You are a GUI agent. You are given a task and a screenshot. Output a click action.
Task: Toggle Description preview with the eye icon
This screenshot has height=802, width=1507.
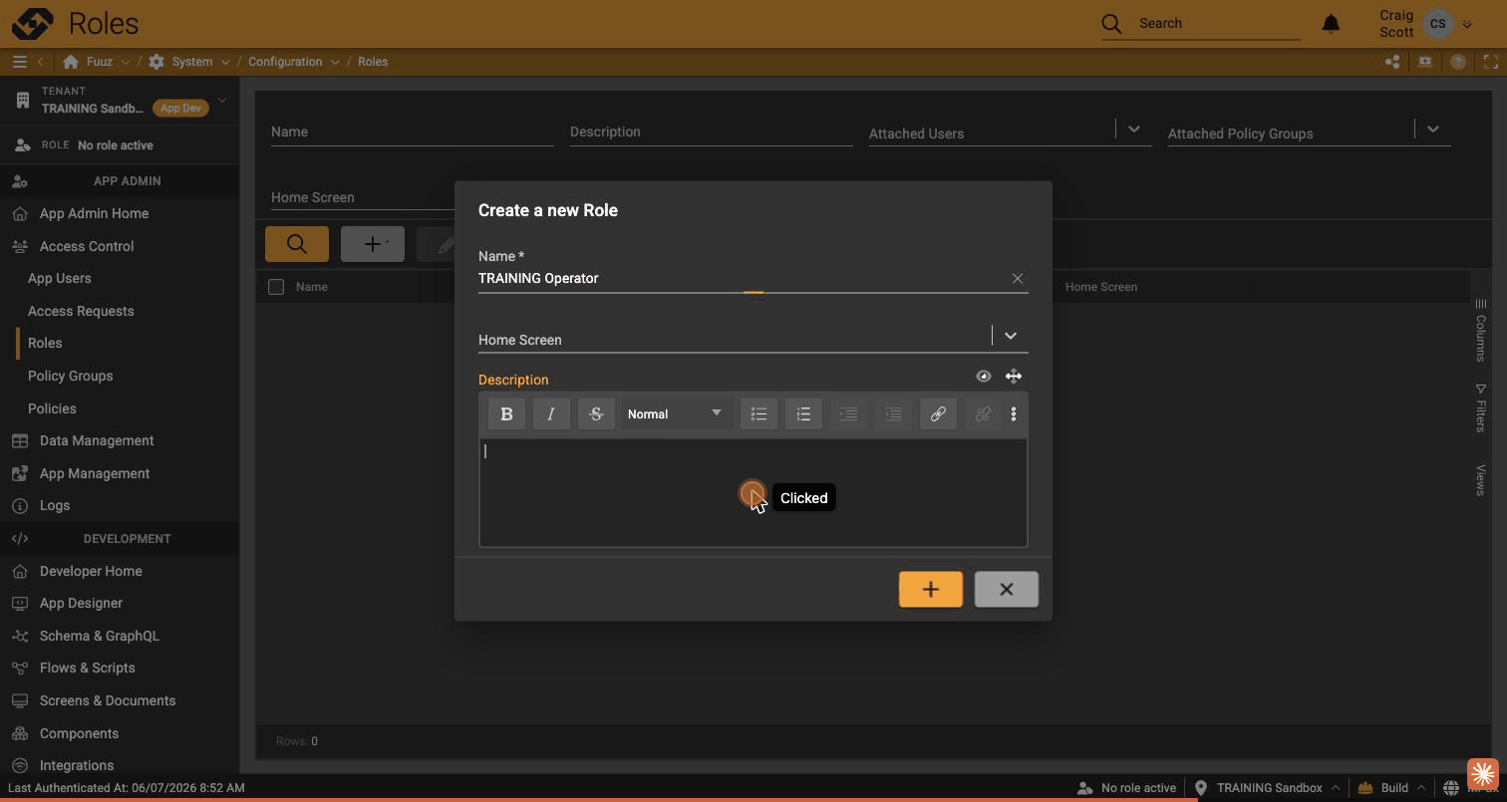984,377
